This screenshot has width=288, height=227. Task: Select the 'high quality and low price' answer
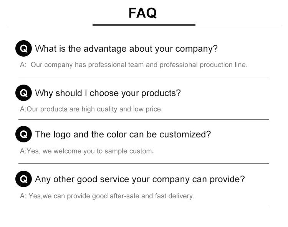click(91, 109)
